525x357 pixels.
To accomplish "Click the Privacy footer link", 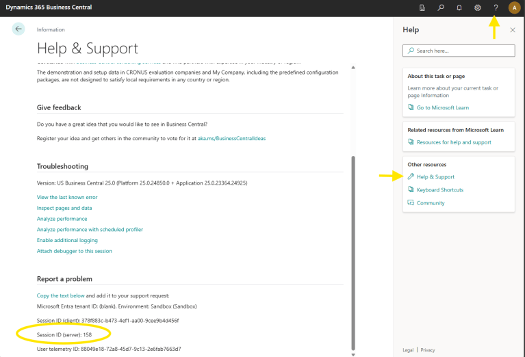I will tap(428, 350).
